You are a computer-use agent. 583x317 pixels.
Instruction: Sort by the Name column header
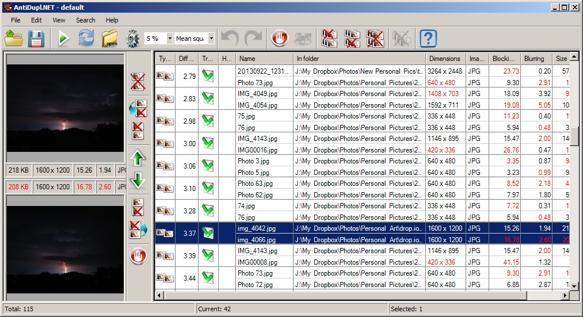[264, 59]
